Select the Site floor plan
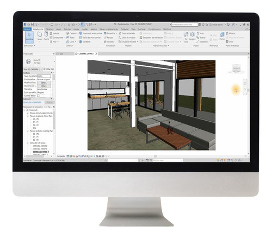272x238 pixels. click(34, 128)
